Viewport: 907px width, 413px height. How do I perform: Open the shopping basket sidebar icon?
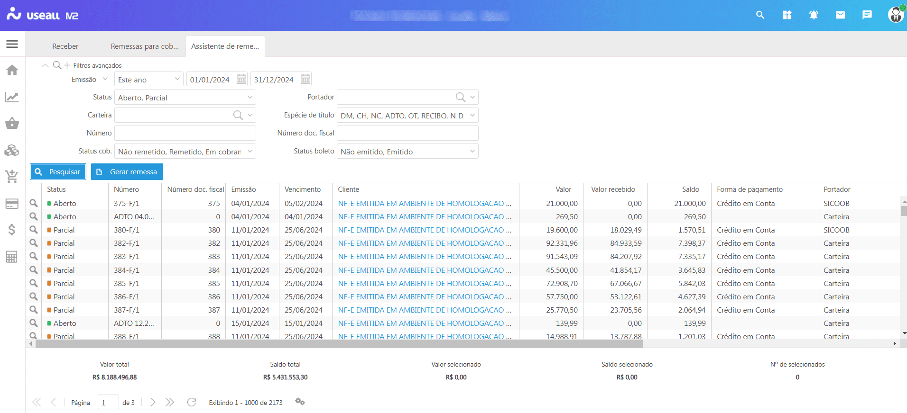tap(12, 124)
